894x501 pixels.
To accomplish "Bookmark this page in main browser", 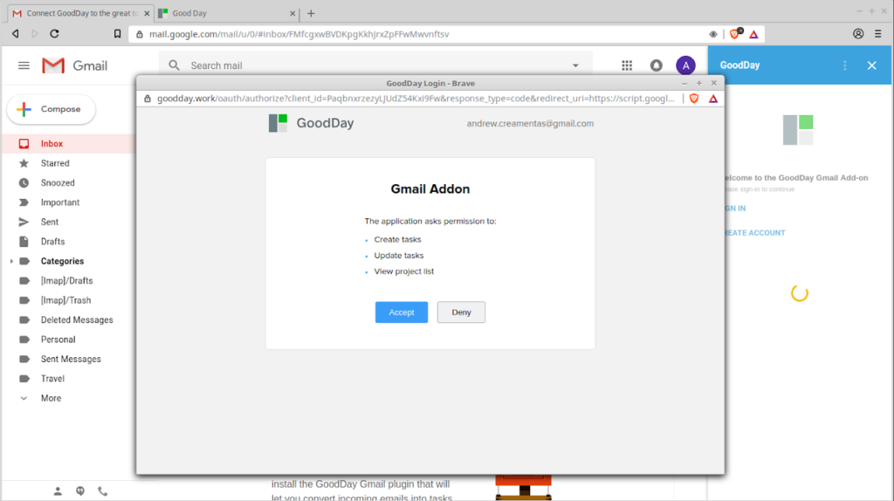I will 118,34.
